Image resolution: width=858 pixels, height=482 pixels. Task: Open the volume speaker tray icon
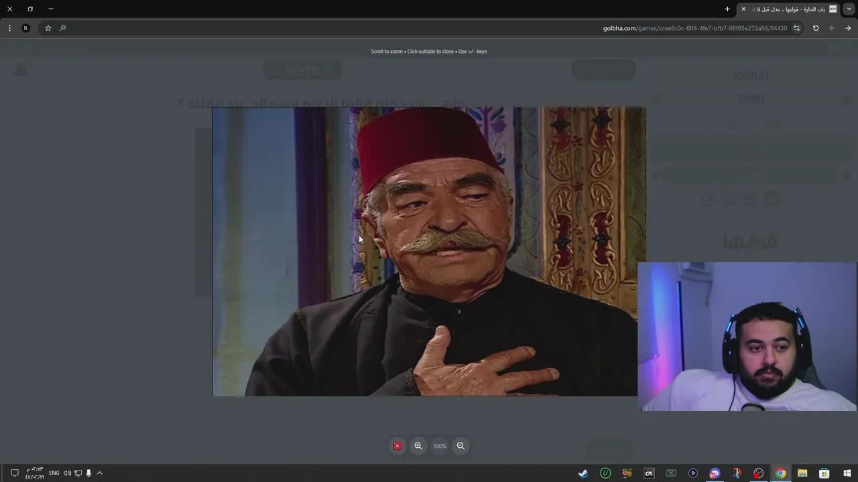coord(67,473)
